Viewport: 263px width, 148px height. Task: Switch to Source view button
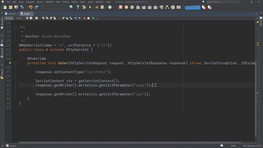pos(9,18)
